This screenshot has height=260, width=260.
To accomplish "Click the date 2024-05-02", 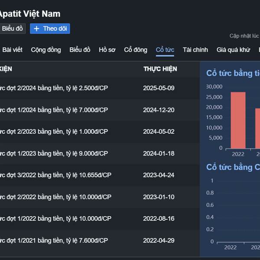I will [159, 132].
